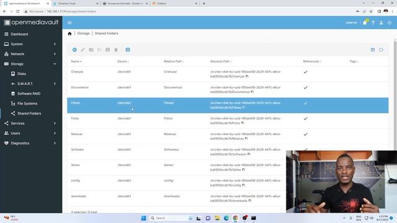Image resolution: width=397 pixels, height=223 pixels.
Task: Switch to the linuxserver/heimdall Docker browser tab
Action: pos(125,4)
